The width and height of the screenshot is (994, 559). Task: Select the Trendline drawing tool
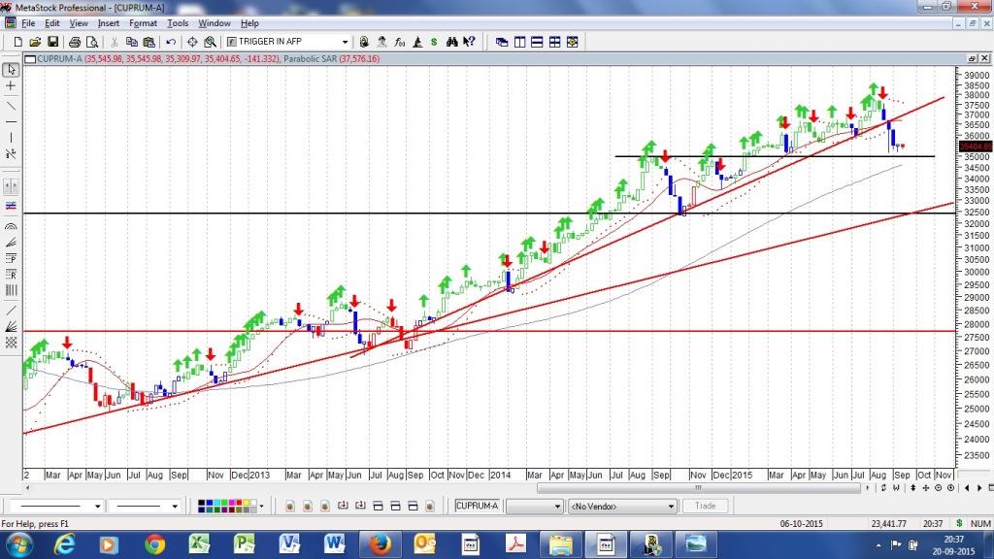[x=11, y=105]
